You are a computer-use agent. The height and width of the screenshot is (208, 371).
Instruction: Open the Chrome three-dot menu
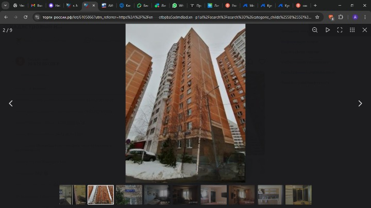click(365, 17)
